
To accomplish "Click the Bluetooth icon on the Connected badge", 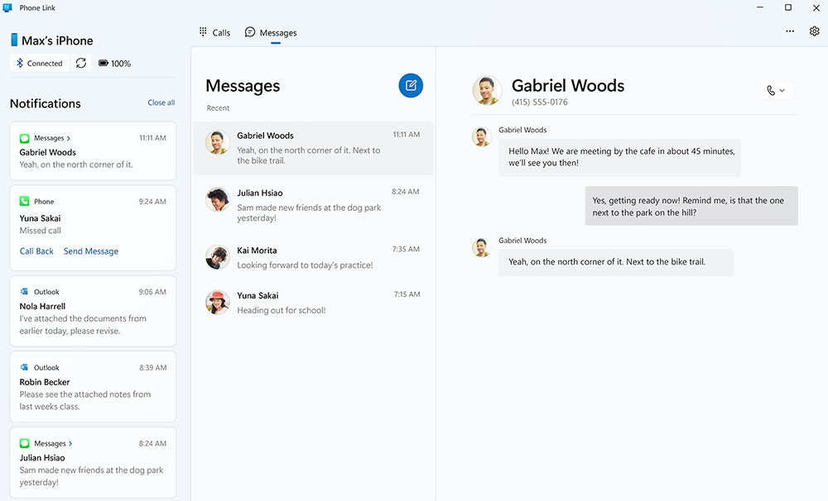I will coord(20,62).
